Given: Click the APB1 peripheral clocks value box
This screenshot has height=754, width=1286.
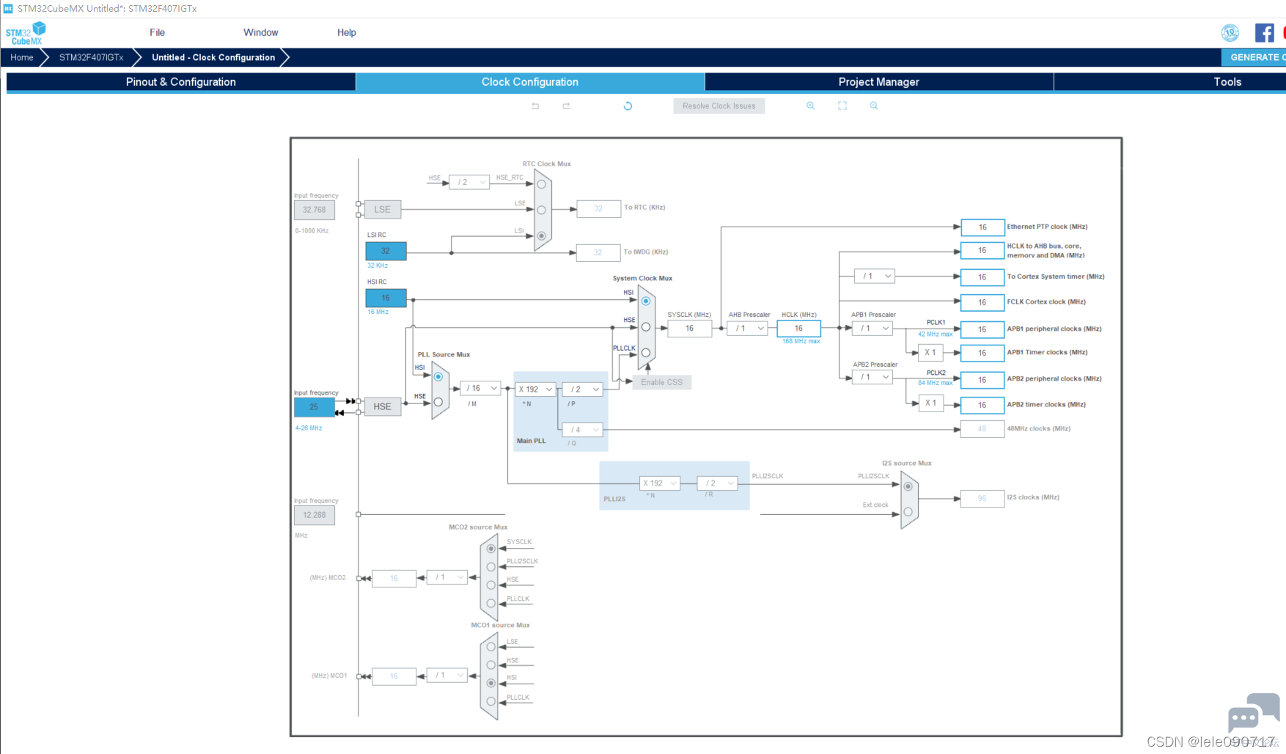Looking at the screenshot, I should [982, 329].
